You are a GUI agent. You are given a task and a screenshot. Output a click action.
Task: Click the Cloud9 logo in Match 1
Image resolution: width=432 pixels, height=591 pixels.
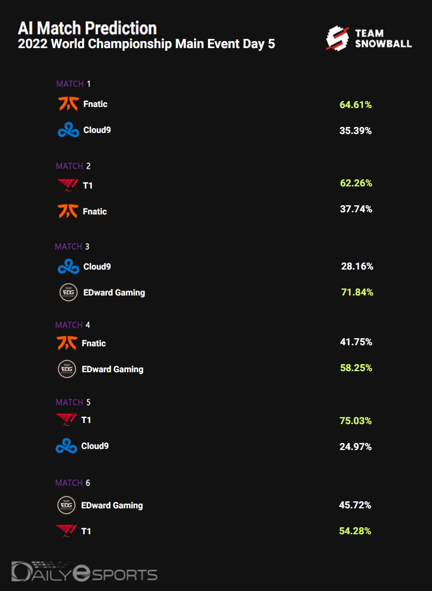point(69,130)
